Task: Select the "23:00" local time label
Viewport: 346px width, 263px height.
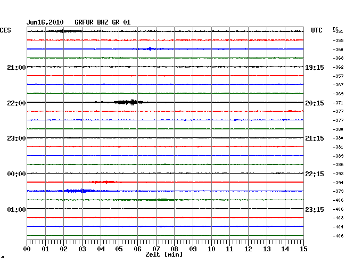Action: point(17,138)
